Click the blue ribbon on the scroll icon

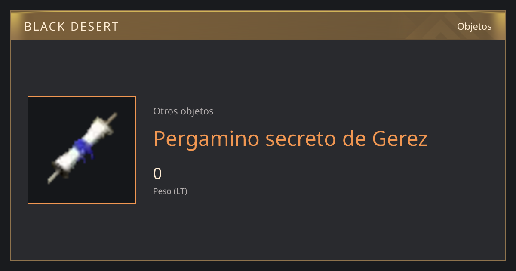[83, 150]
